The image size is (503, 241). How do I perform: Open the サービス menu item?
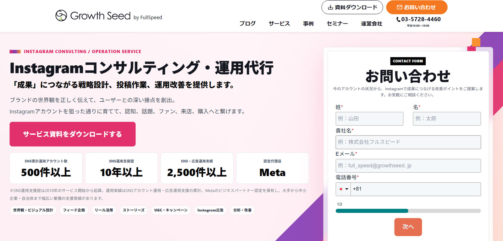coord(279,24)
